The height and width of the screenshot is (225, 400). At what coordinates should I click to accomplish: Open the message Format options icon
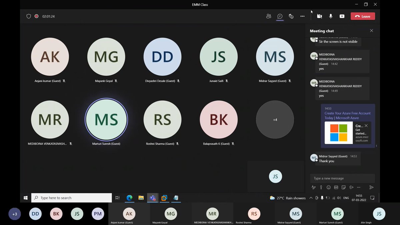[314, 187]
